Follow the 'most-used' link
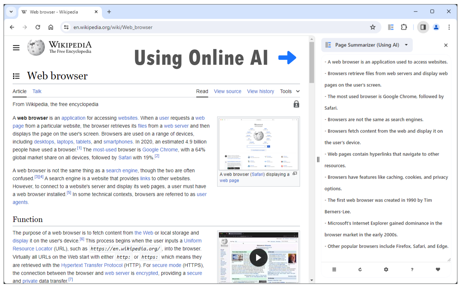The image size is (461, 288). coord(105,150)
